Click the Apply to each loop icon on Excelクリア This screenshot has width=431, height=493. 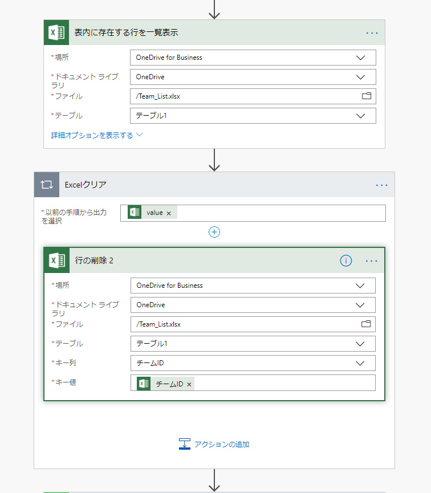coord(46,185)
